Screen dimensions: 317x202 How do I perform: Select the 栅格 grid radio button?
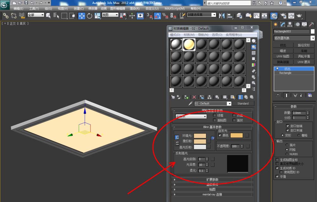coord(299,135)
